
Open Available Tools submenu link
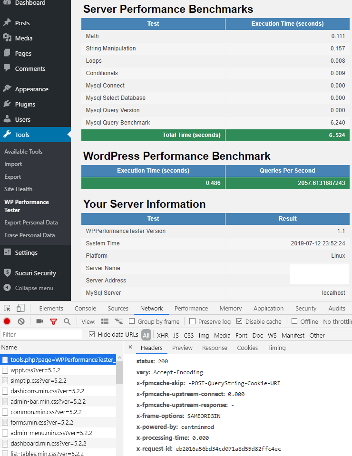click(x=23, y=152)
